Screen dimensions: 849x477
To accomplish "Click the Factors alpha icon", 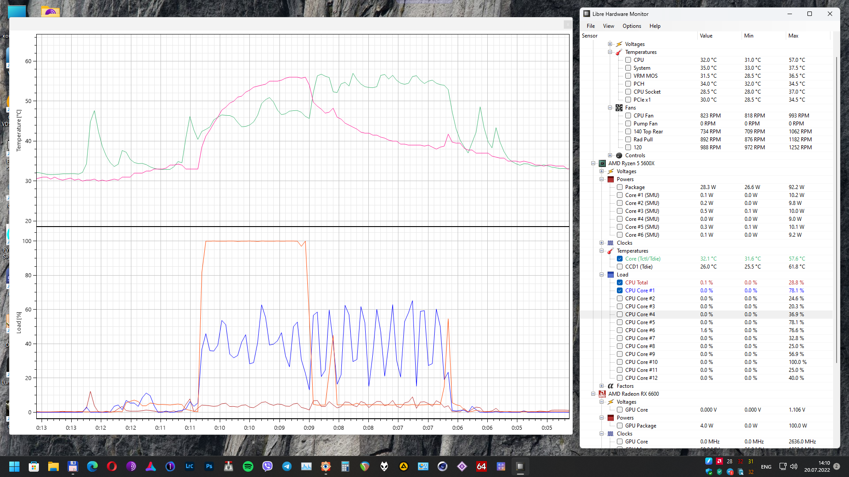I will coord(610,386).
